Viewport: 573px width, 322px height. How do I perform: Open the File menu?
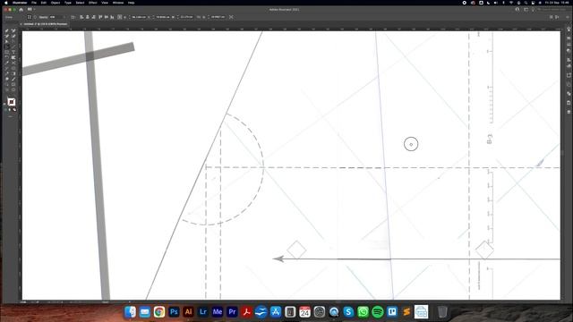tap(34, 3)
